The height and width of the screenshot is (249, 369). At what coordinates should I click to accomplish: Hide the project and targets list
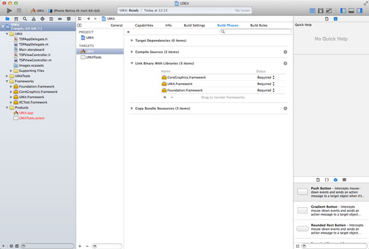(x=79, y=25)
